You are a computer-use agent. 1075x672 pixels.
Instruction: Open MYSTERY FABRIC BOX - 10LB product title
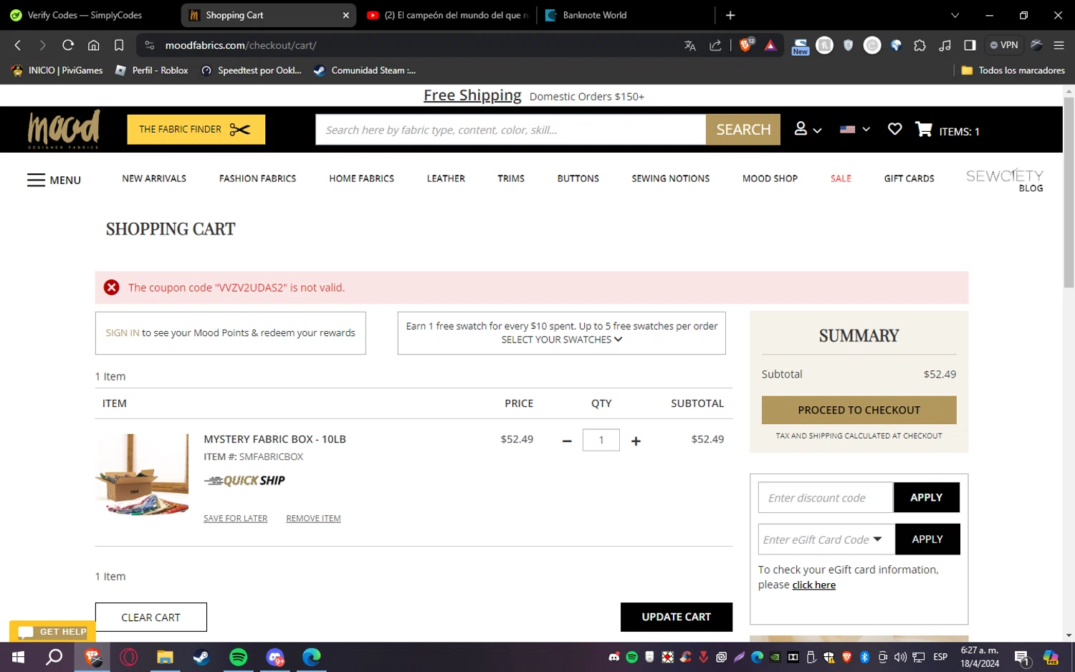(274, 439)
